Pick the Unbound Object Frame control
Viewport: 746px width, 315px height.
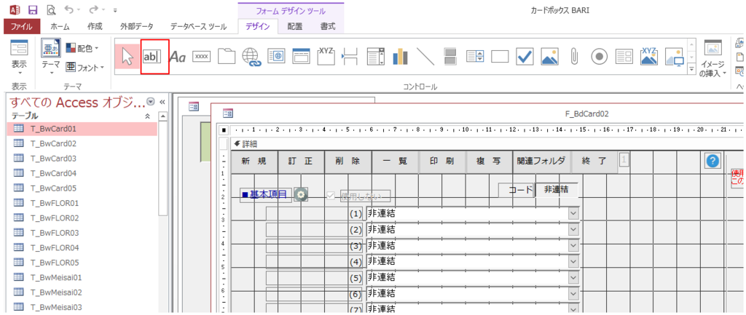549,57
